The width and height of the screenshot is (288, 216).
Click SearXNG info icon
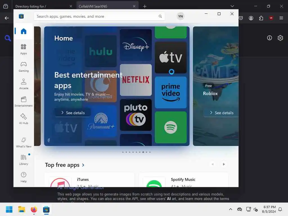[269, 38]
